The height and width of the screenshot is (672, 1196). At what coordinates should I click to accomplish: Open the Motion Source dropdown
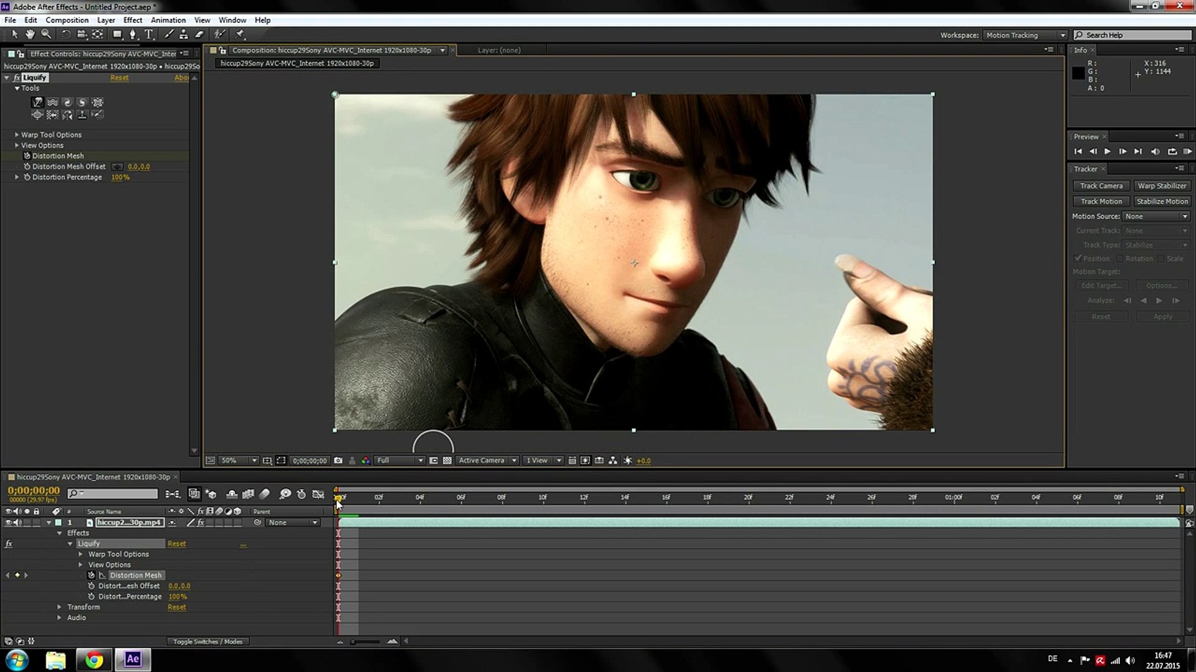tap(1156, 217)
